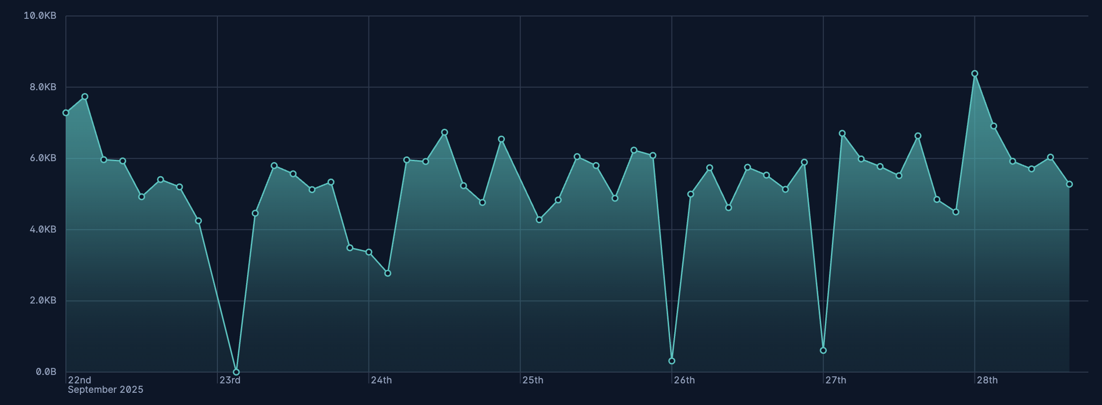Click the 4.0KB y-axis label

(x=43, y=229)
